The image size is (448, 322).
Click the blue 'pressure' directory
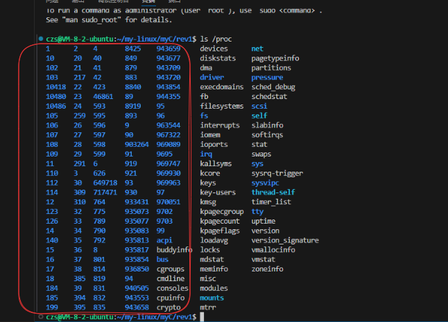click(x=267, y=78)
